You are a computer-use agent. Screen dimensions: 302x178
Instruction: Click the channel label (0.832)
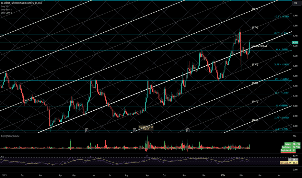tap(255, 120)
